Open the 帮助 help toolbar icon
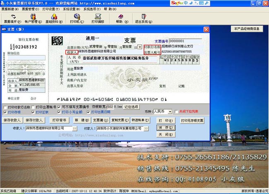Screen dimensions: 269x194 click(x=120, y=19)
